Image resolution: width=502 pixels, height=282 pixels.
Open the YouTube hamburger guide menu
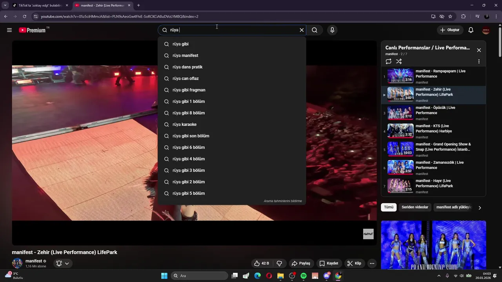(9, 30)
